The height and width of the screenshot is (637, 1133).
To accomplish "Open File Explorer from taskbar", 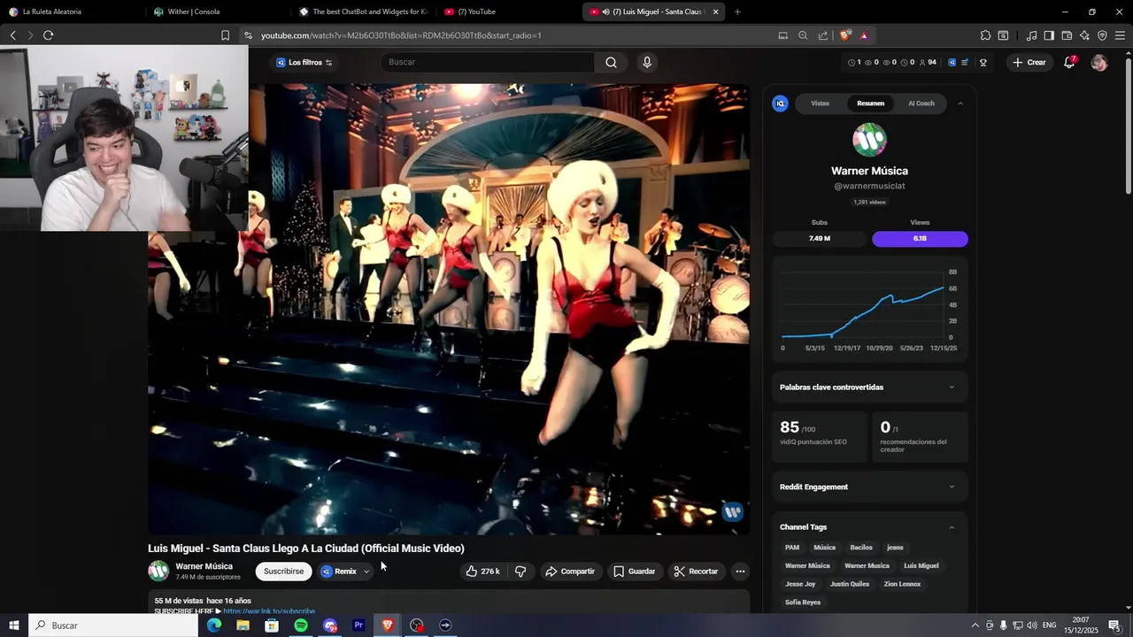I will (x=243, y=625).
